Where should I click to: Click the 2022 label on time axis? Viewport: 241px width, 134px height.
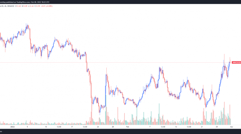[x=12, y=127]
